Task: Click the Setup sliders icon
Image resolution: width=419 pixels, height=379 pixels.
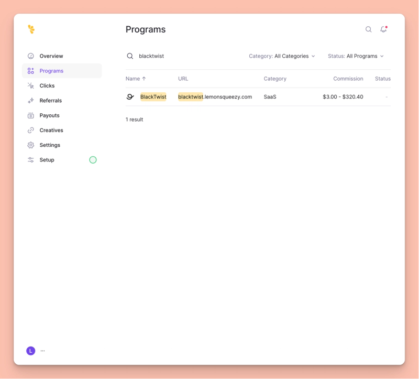Action: (x=31, y=160)
